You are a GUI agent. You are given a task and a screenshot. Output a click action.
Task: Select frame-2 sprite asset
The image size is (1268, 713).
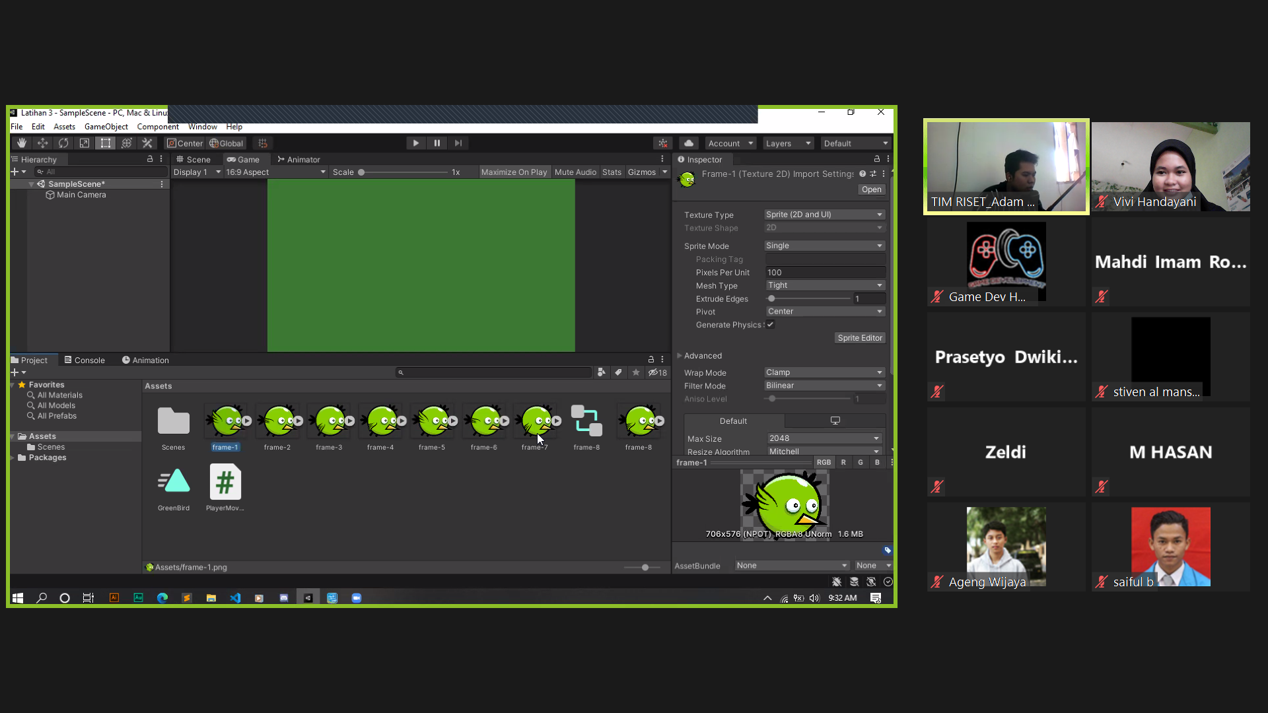pos(277,427)
